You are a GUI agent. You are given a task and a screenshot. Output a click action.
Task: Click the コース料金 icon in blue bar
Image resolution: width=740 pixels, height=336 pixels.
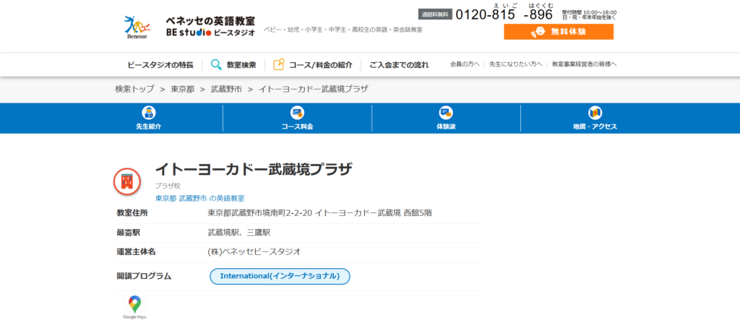[297, 113]
